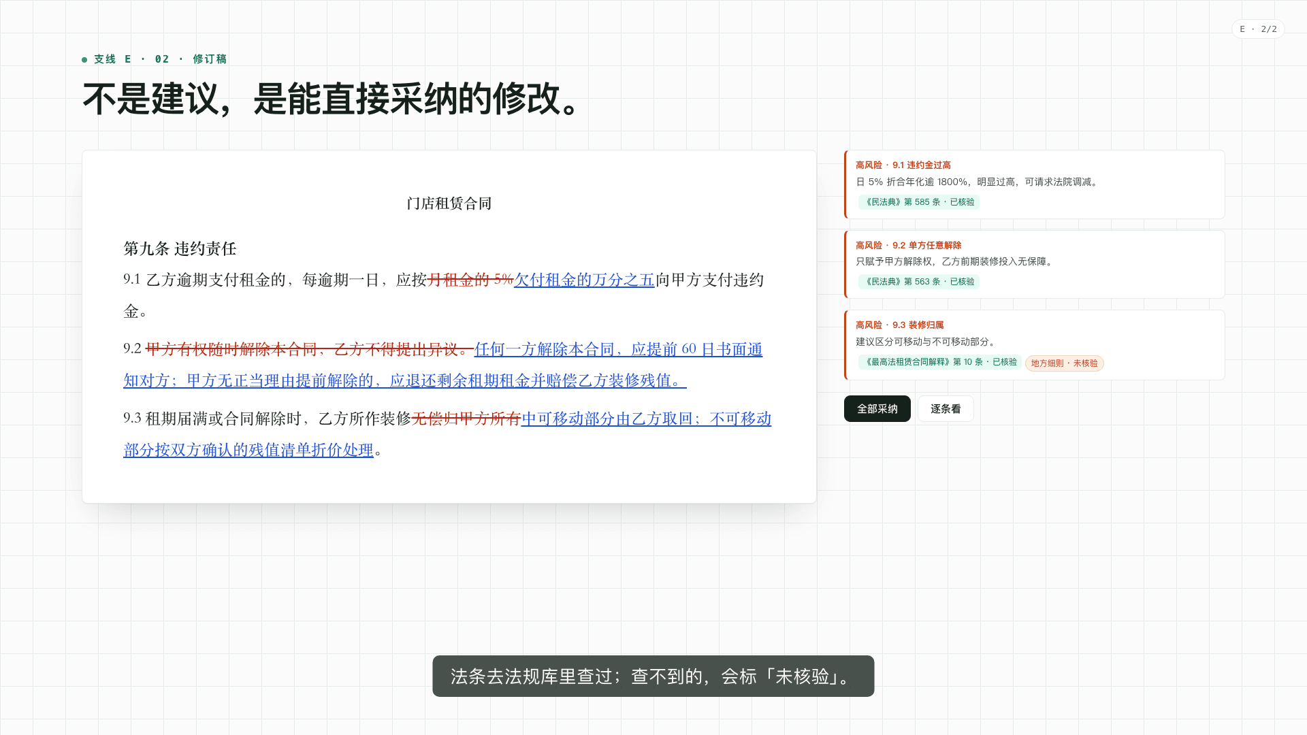The height and width of the screenshot is (735, 1307).
Task: Open the 9.2 单方任意解除 risk card
Action: 1034,264
